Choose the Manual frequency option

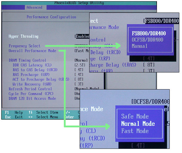[x=140, y=46]
